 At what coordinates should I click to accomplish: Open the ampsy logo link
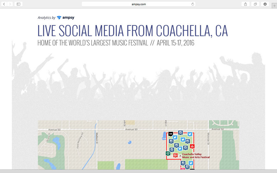[x=65, y=18]
